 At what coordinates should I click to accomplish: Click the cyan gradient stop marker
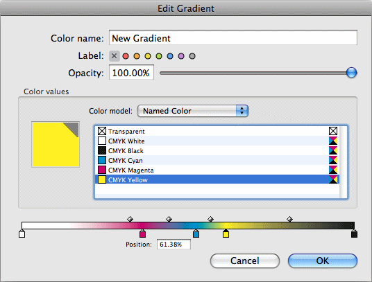pos(196,233)
